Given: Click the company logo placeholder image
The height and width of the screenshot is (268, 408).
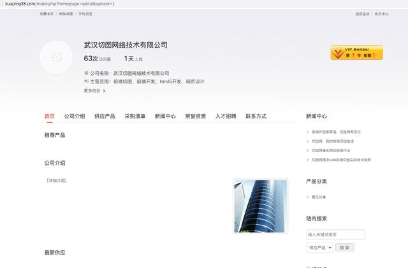Looking at the screenshot, I should click(x=56, y=57).
